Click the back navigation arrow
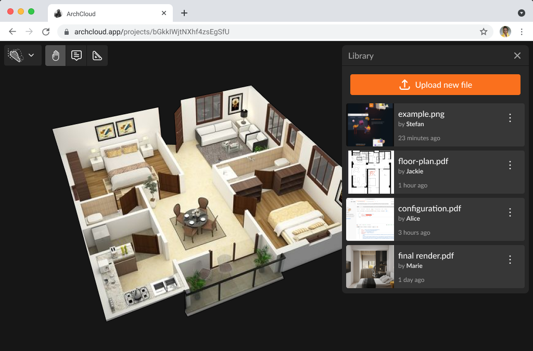 [x=12, y=31]
